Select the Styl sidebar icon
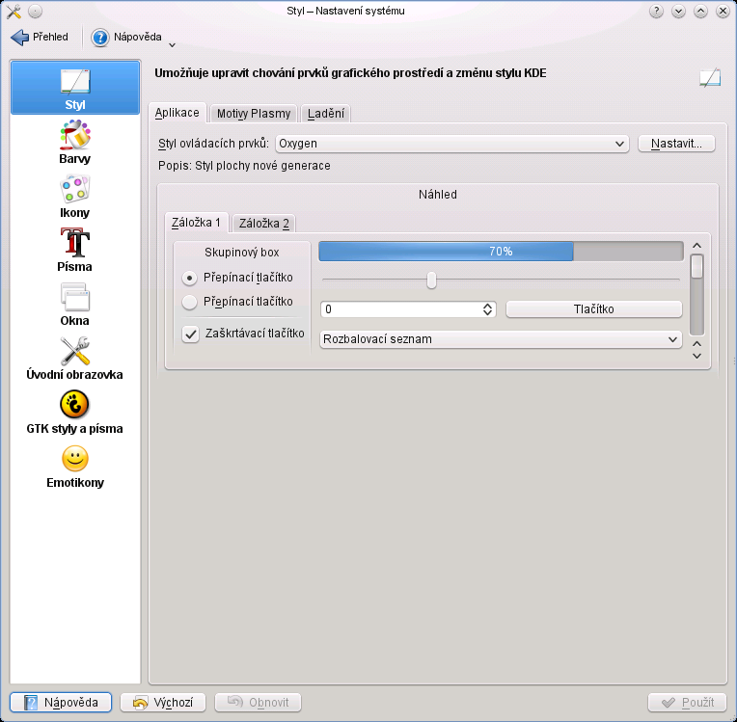Image resolution: width=737 pixels, height=722 pixels. coord(74,88)
